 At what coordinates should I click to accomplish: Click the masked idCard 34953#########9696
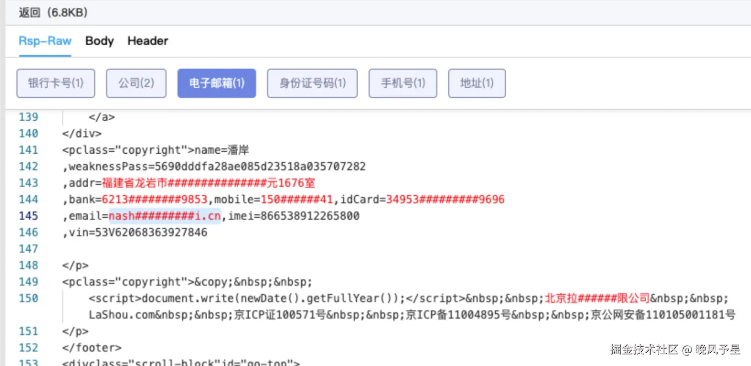click(445, 199)
